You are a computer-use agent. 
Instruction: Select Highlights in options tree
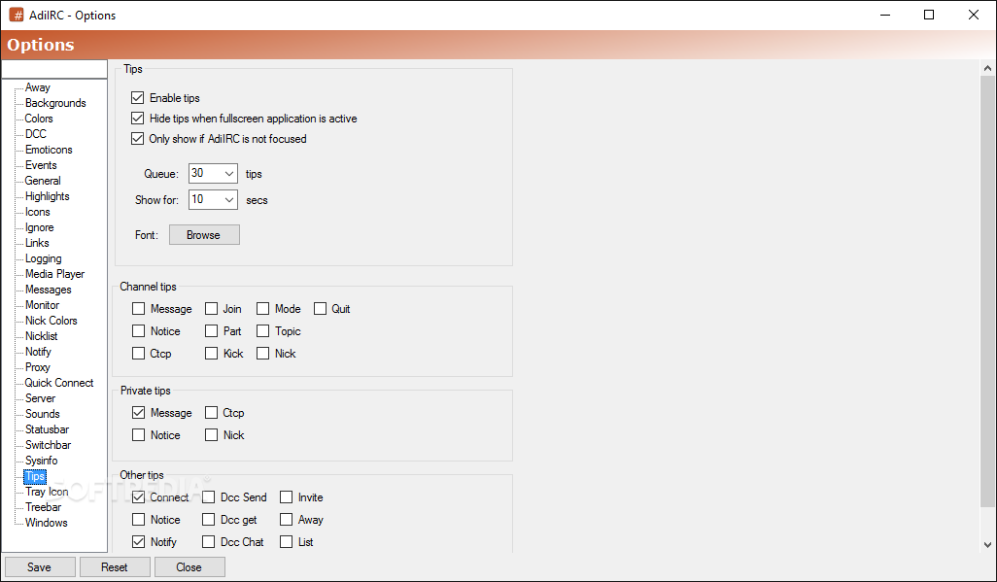point(47,196)
